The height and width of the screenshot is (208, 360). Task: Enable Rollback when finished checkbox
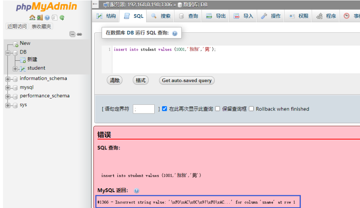point(252,109)
